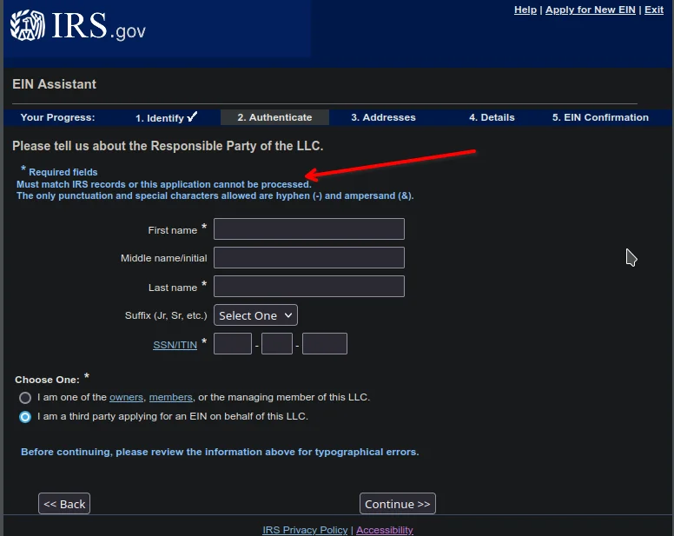Open the Accessibility link
The width and height of the screenshot is (674, 536).
385,530
